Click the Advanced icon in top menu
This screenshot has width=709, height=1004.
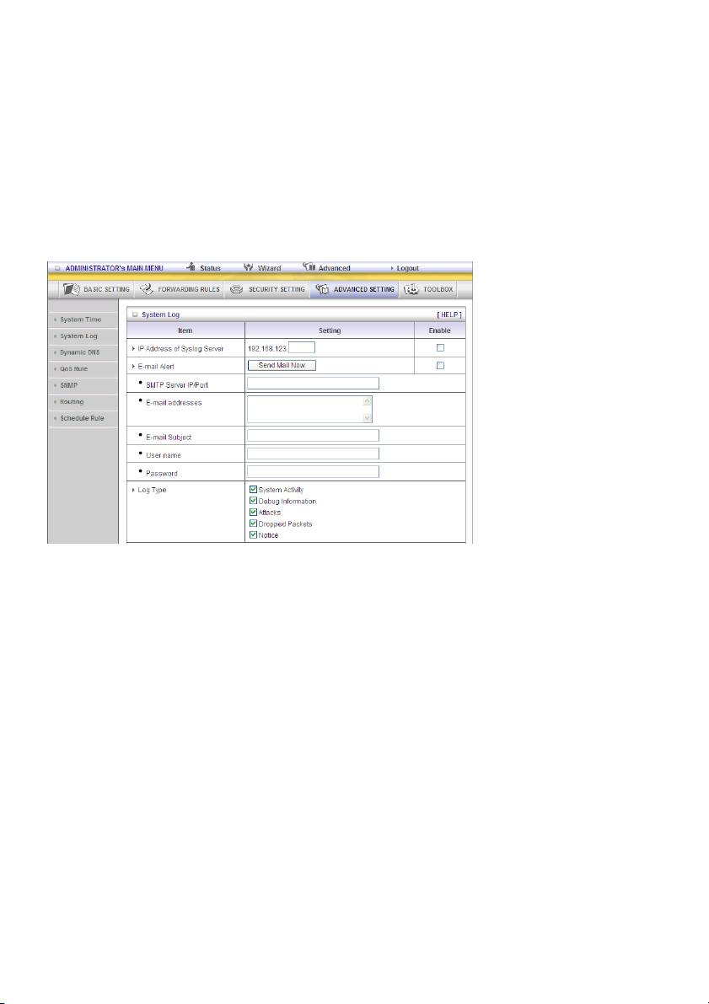tap(309, 267)
